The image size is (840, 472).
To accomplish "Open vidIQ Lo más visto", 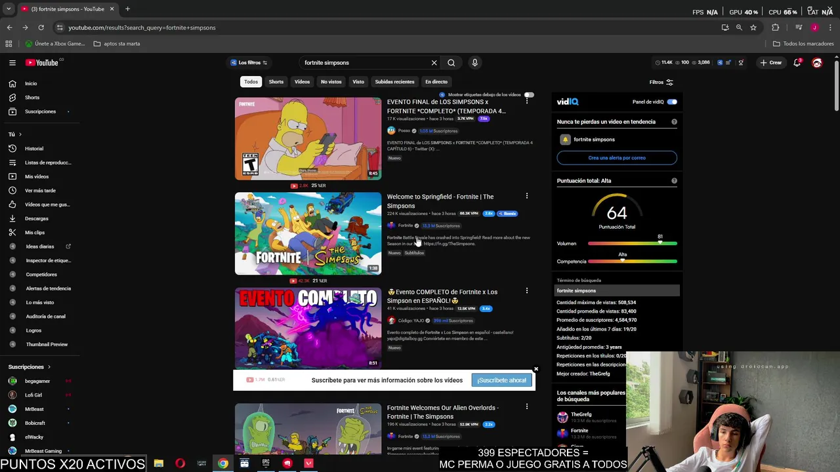I will click(x=39, y=302).
